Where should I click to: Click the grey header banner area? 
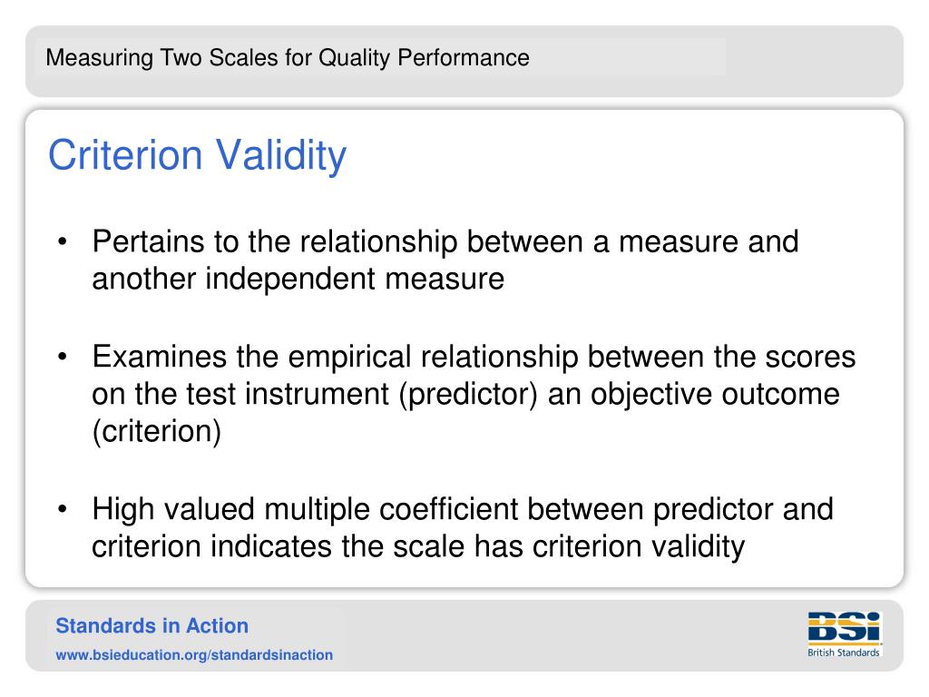(464, 61)
